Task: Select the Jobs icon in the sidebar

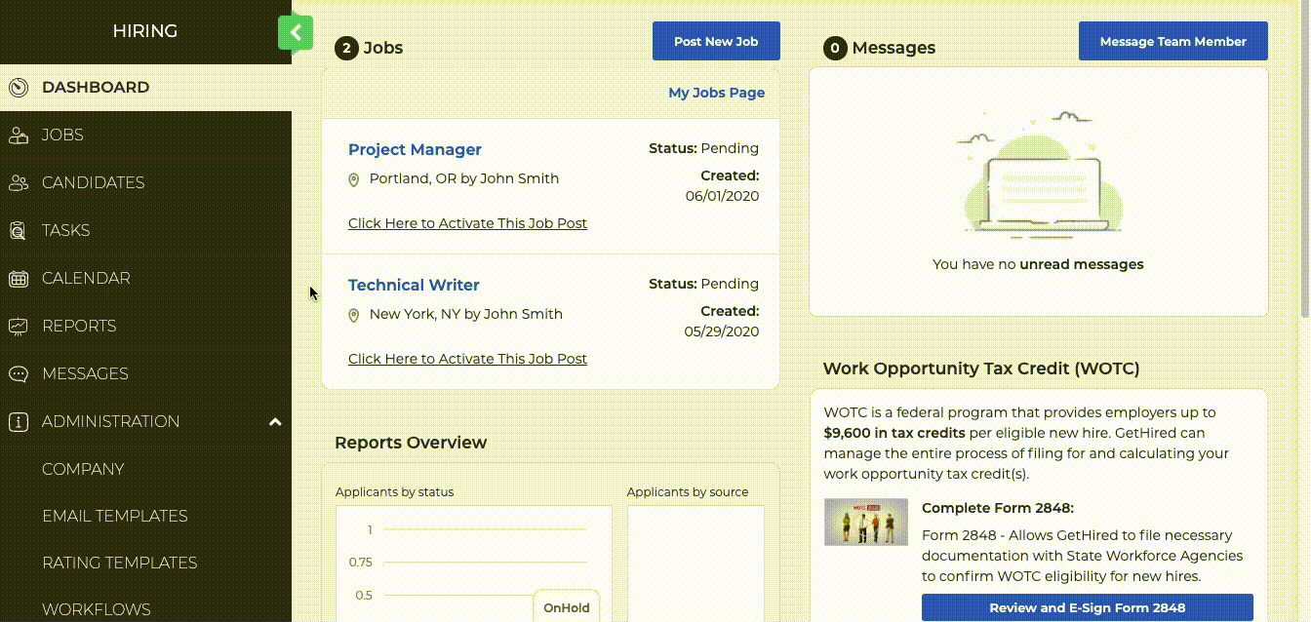Action: pyautogui.click(x=18, y=135)
